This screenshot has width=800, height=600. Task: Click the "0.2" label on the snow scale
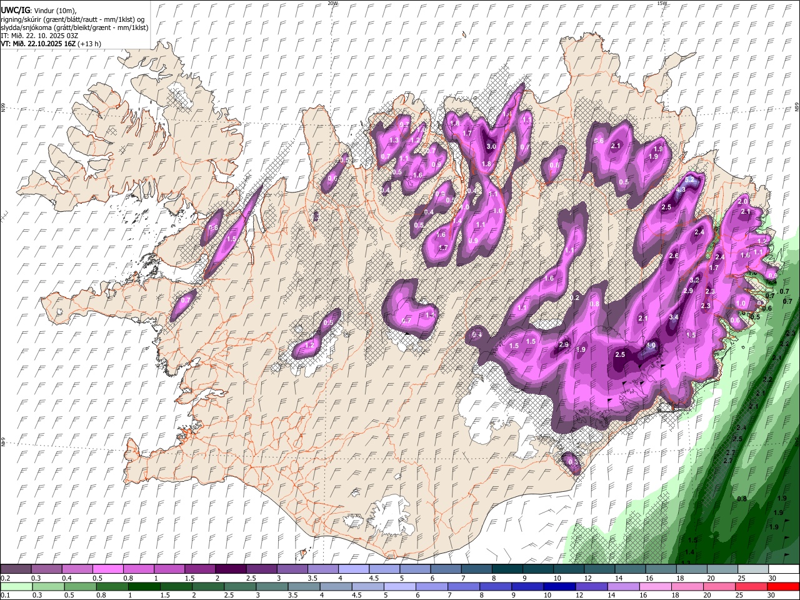tap(5, 579)
